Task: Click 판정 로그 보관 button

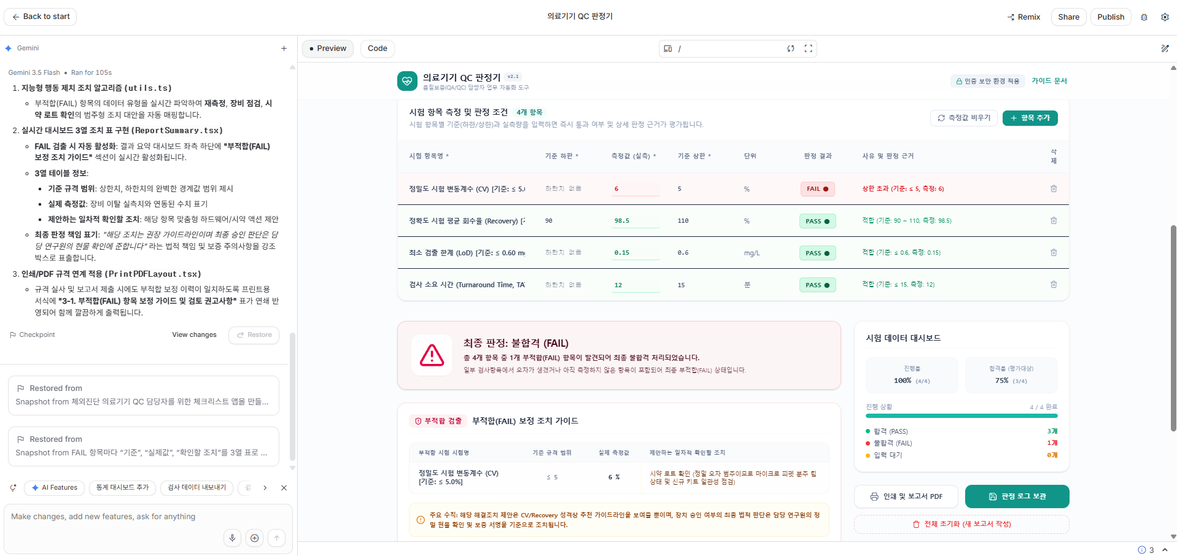Action: [x=1017, y=496]
